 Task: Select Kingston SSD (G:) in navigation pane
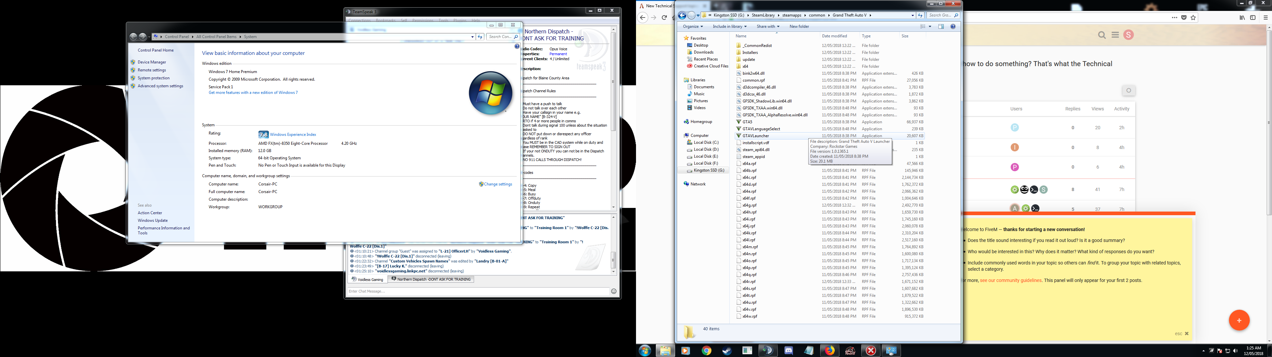[x=709, y=170]
